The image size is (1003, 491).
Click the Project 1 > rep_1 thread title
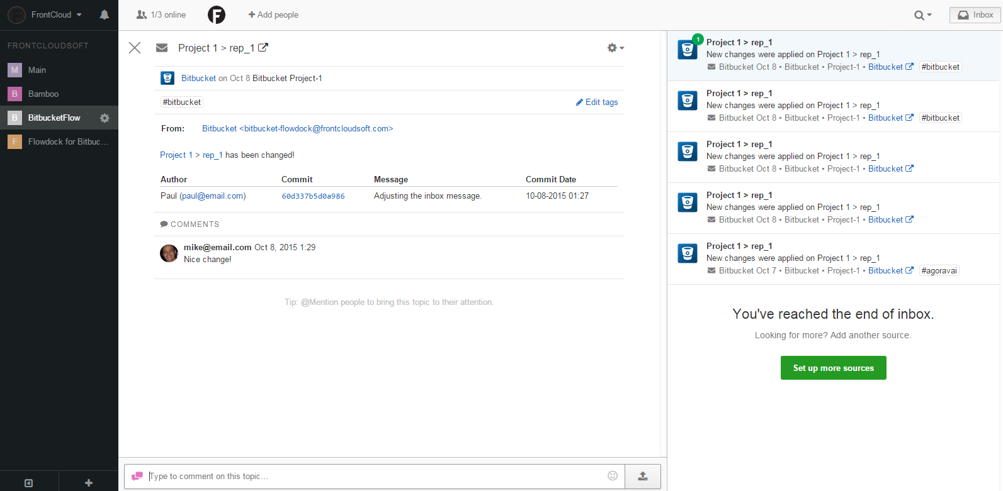pyautogui.click(x=217, y=48)
